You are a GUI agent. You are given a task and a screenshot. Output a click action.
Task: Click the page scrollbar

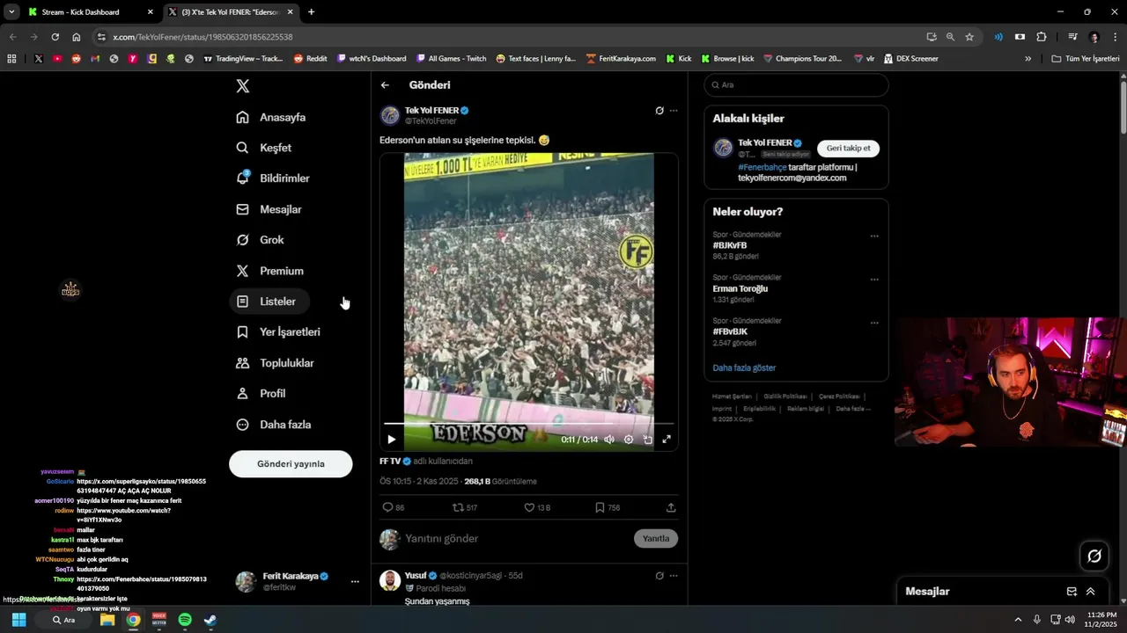(1123, 105)
